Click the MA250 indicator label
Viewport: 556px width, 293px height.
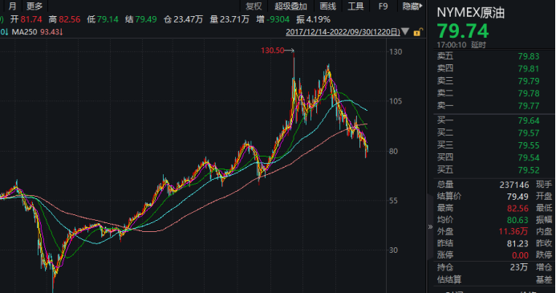pos(24,32)
